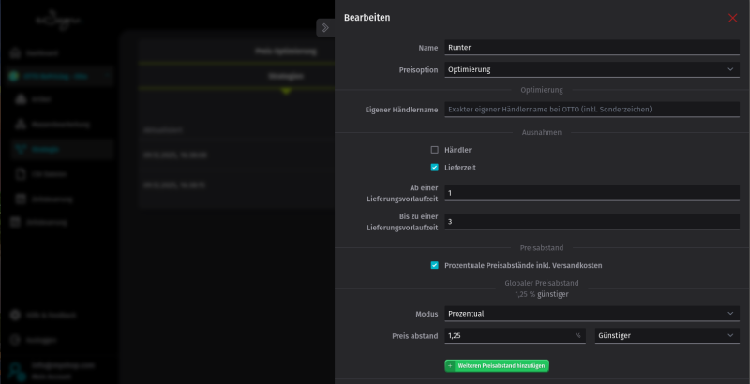Image resolution: width=750 pixels, height=384 pixels.
Task: Open the Günstiger direction dropdown
Action: (x=667, y=335)
